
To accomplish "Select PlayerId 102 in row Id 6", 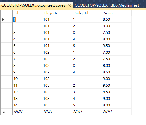I will click(x=57, y=52).
